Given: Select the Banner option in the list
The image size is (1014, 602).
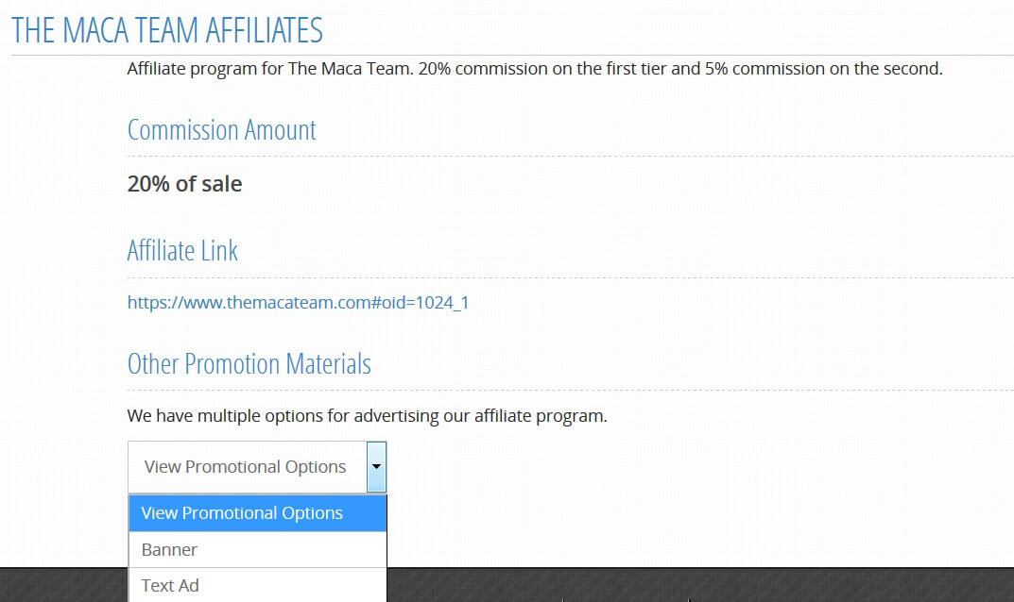Looking at the screenshot, I should click(x=257, y=550).
